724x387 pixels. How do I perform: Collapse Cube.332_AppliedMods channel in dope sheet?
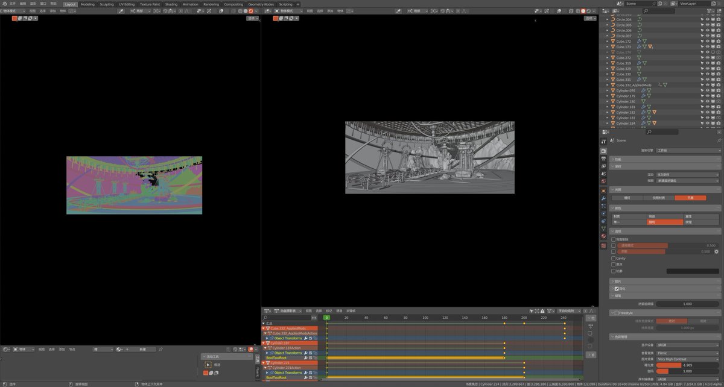(263, 328)
